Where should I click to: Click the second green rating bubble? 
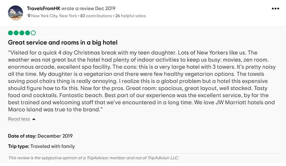(16, 33)
